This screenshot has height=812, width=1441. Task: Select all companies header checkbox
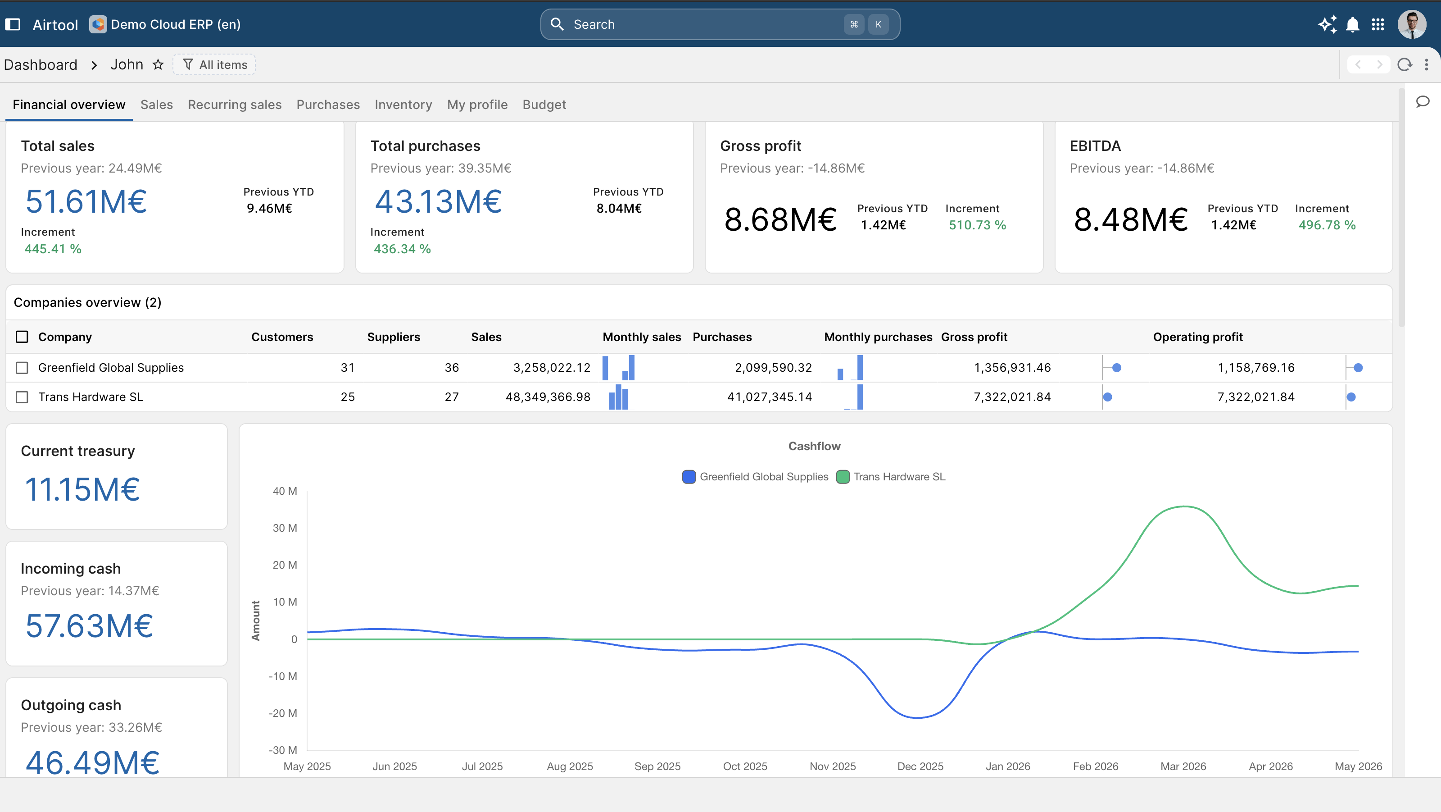[22, 337]
